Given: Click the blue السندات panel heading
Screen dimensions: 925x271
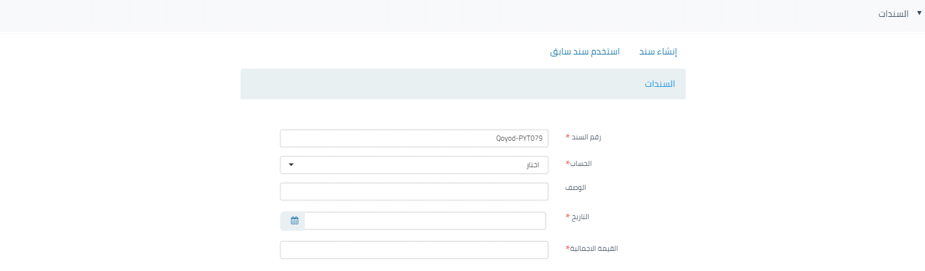Looking at the screenshot, I should (x=660, y=84).
